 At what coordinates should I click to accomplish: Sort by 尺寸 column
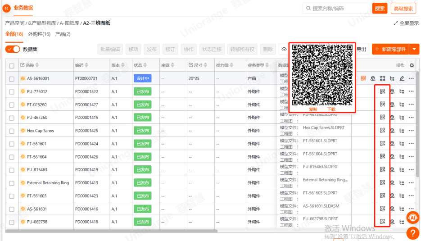pyautogui.click(x=205, y=65)
